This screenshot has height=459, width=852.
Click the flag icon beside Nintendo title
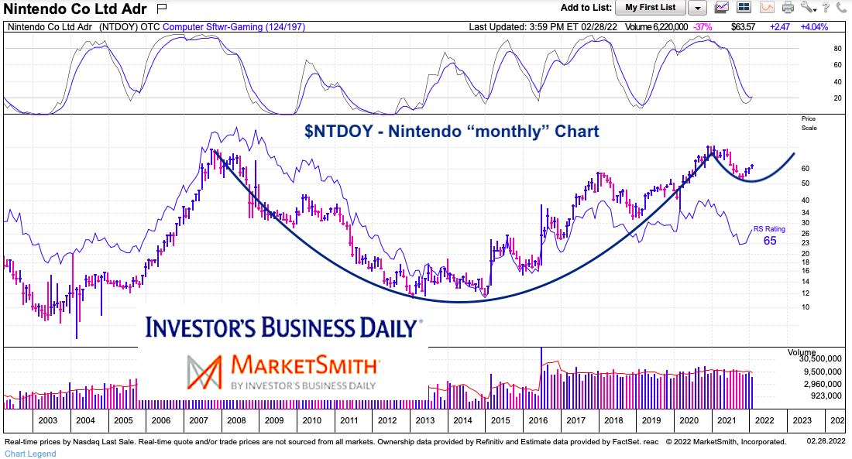click(x=162, y=9)
